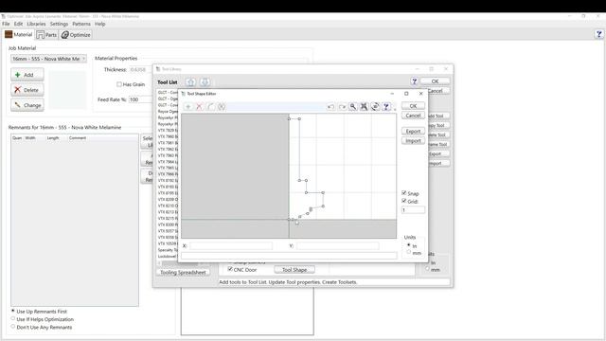Viewport: 606px width, 341px height.
Task: Open help icon in Tool Shape Editor toolbar
Action: [386, 107]
